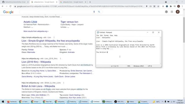The width and height of the screenshot is (185, 104).
Task: Open Notepad View menu
Action: [111, 35]
